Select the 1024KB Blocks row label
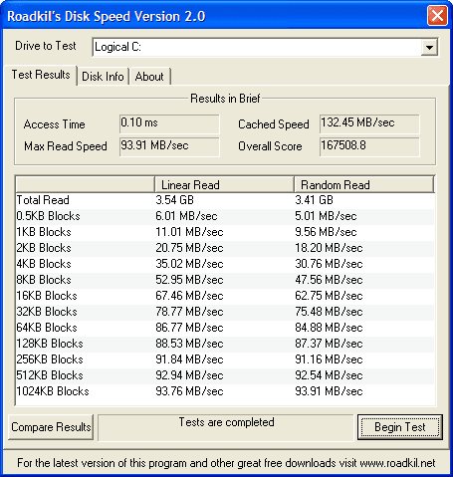This screenshot has width=453, height=477. click(53, 391)
